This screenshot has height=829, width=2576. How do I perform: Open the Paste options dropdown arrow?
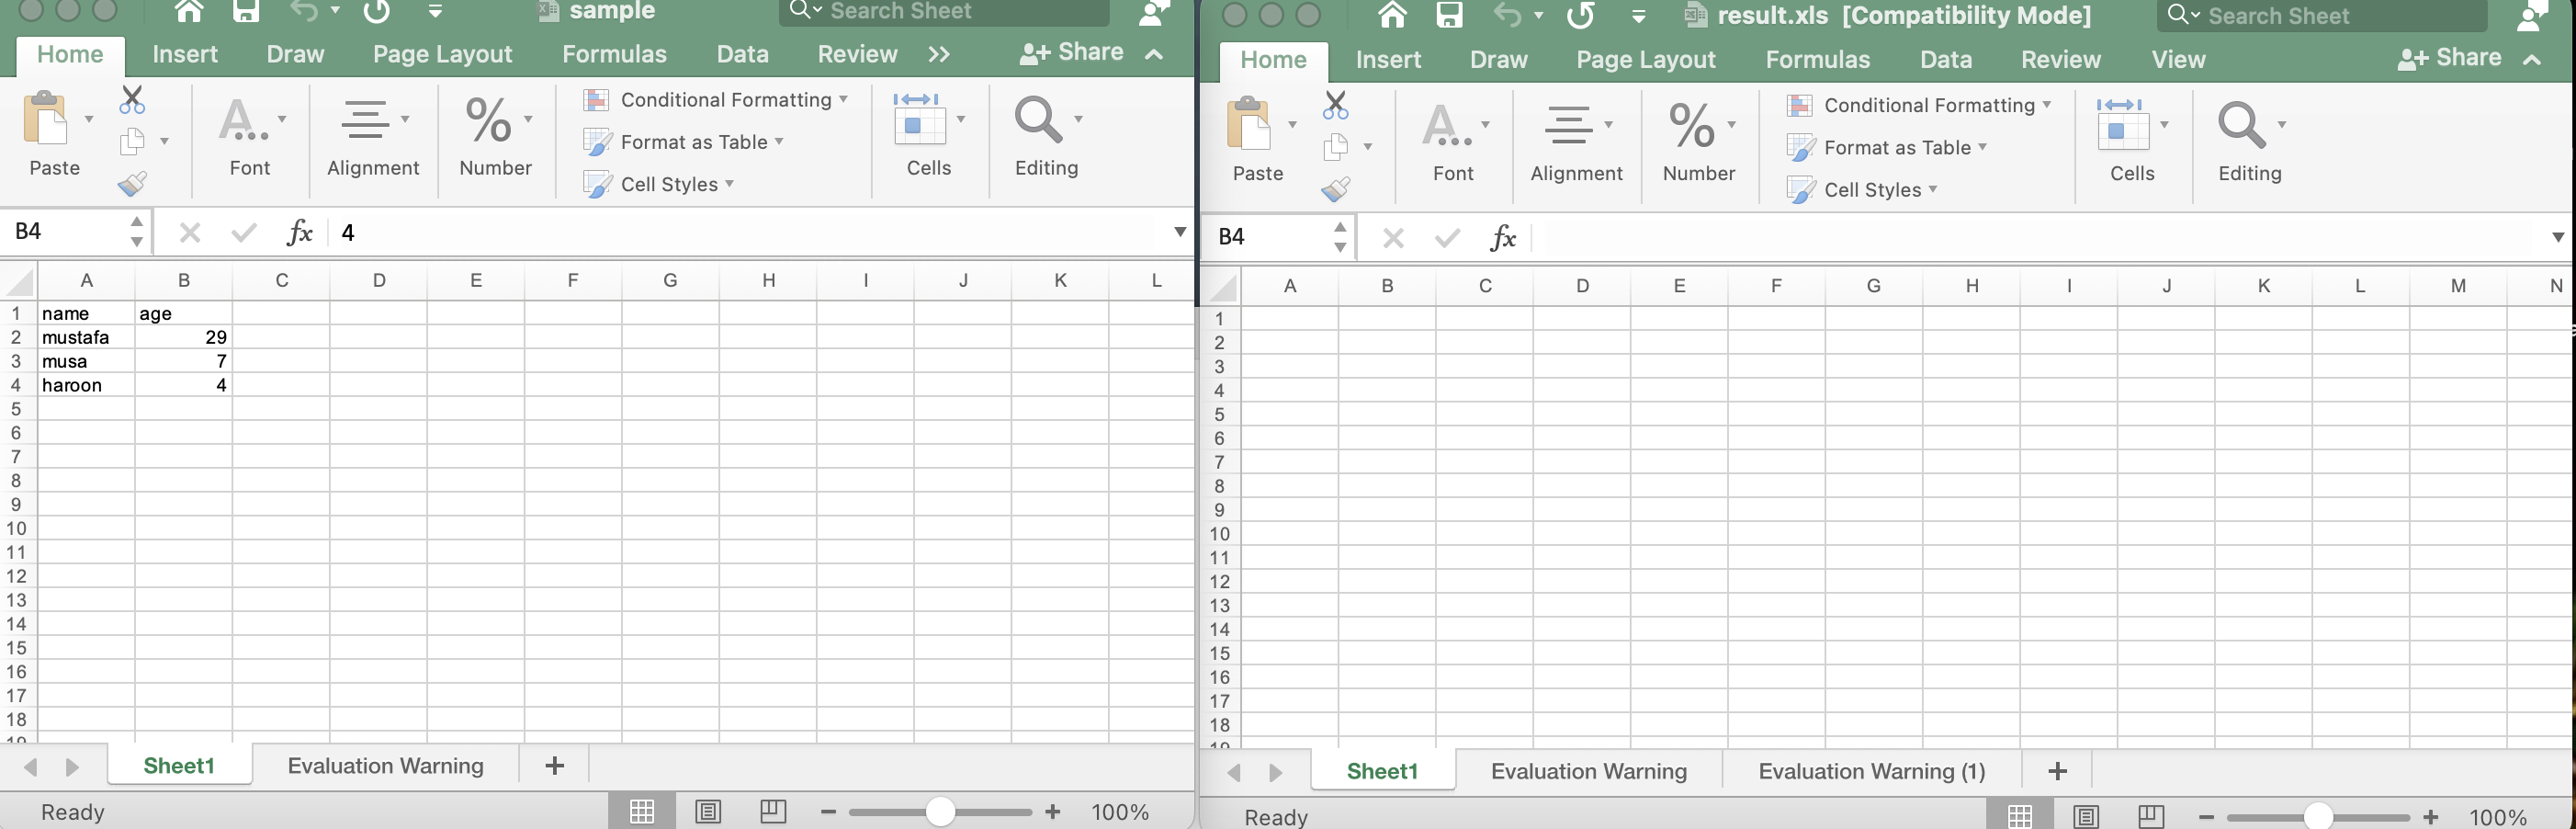[87, 119]
